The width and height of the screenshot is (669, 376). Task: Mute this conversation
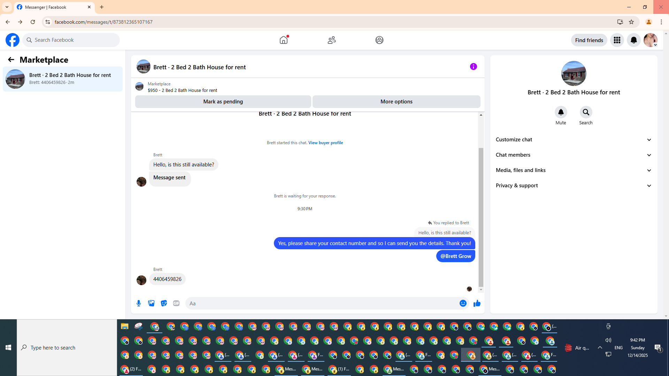(x=561, y=112)
